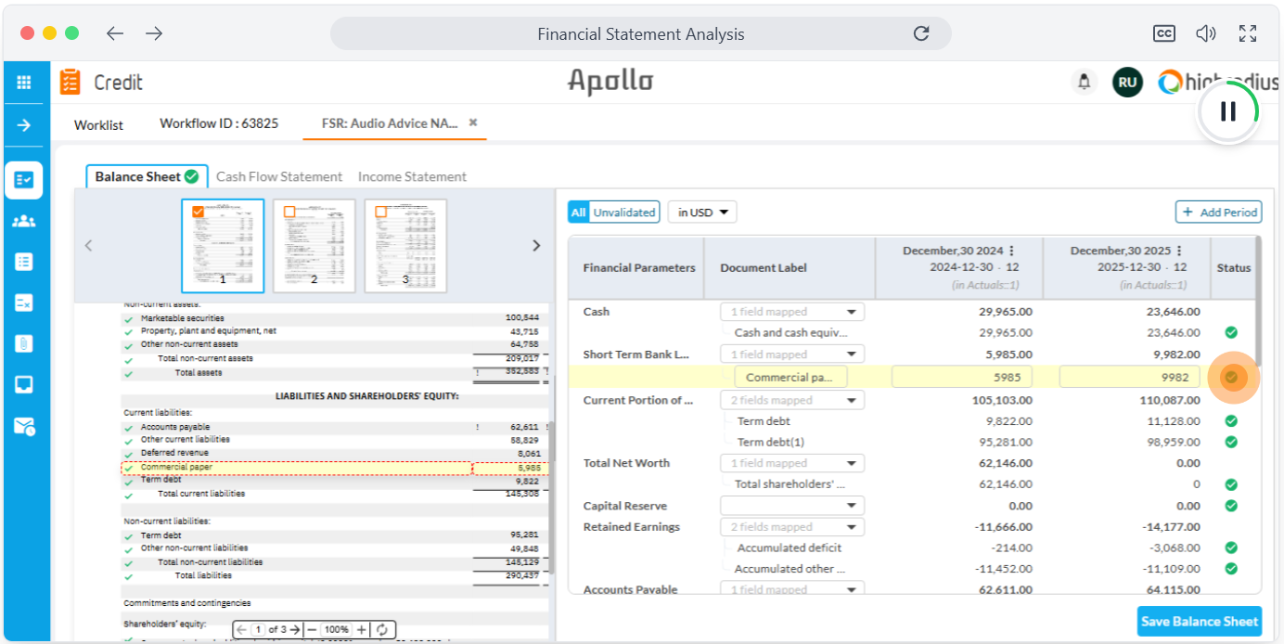Click the Add Period button
This screenshot has width=1284, height=644.
[1219, 213]
